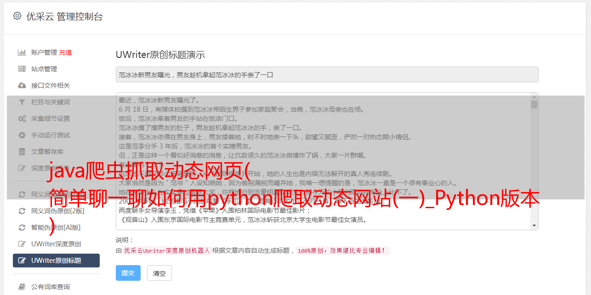Click the filter icon for 栏目与关键词

[22, 102]
